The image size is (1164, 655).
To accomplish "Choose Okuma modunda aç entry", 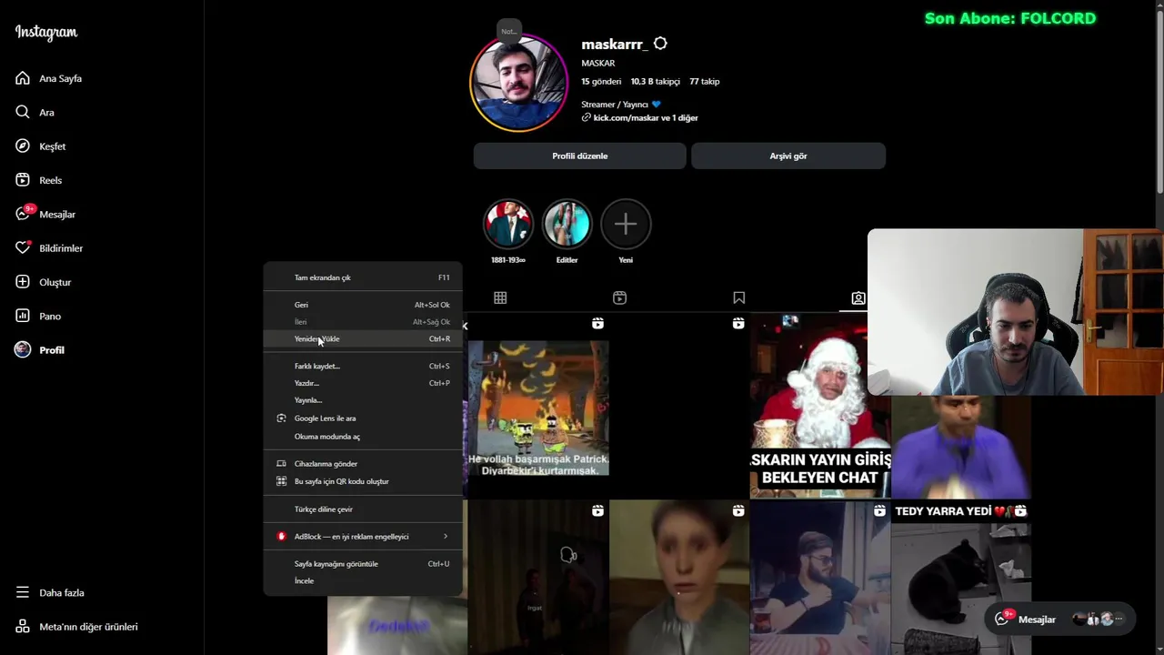I will point(363,437).
